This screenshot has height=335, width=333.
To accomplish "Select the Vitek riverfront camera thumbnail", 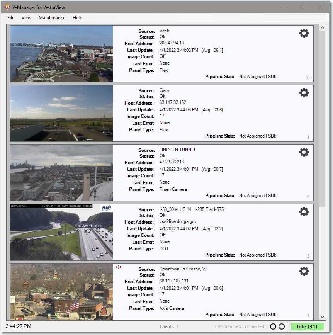I will point(61,54).
